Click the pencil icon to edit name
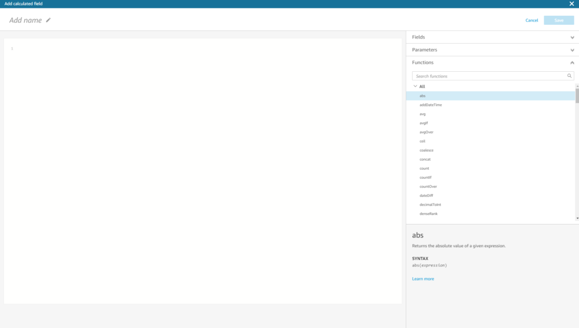 49,20
